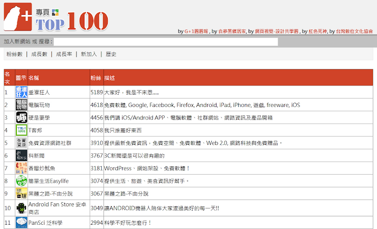The image size is (377, 229).
Task: Open the 電腦玩物 page icon
Action: tap(22, 105)
